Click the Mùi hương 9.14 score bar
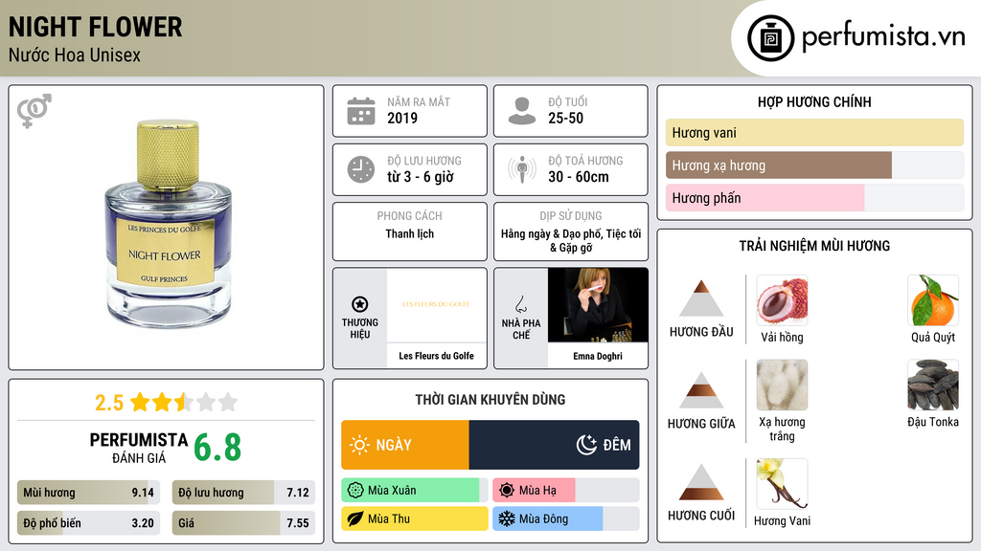The width and height of the screenshot is (981, 551). (89, 493)
